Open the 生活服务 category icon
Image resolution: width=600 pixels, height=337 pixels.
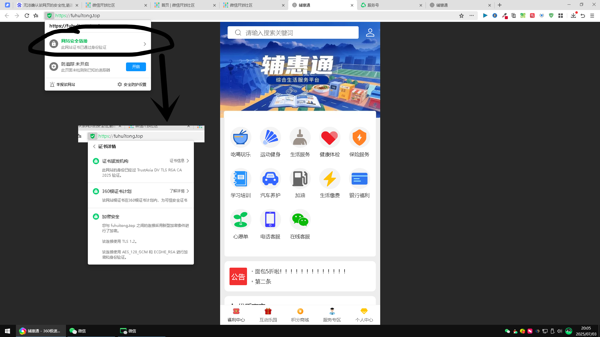click(x=300, y=137)
